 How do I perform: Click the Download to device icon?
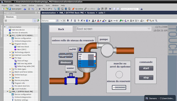[x=59, y=9]
